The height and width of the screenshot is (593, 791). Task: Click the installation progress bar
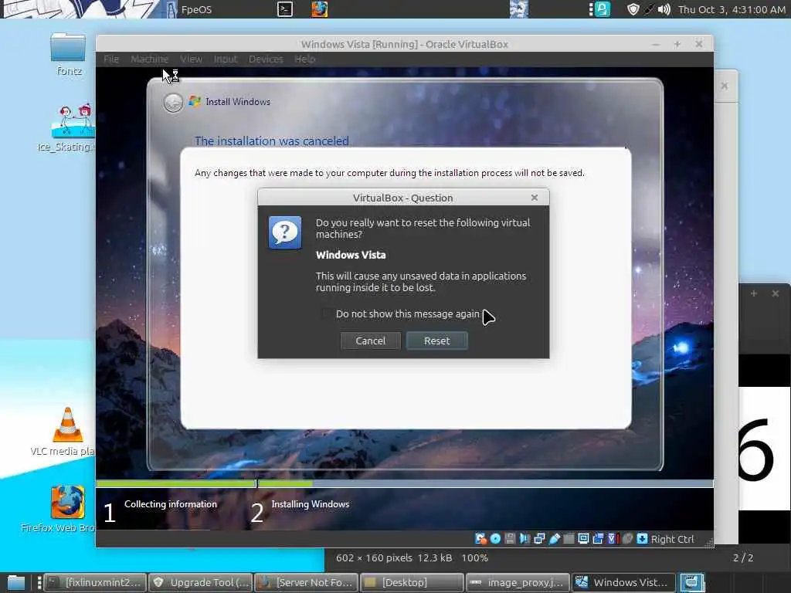(404, 483)
